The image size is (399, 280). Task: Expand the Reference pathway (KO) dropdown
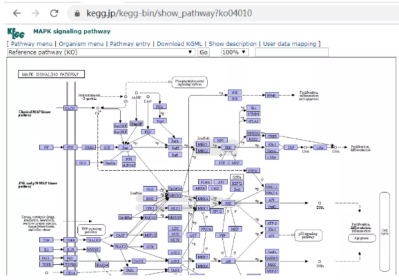tap(101, 52)
